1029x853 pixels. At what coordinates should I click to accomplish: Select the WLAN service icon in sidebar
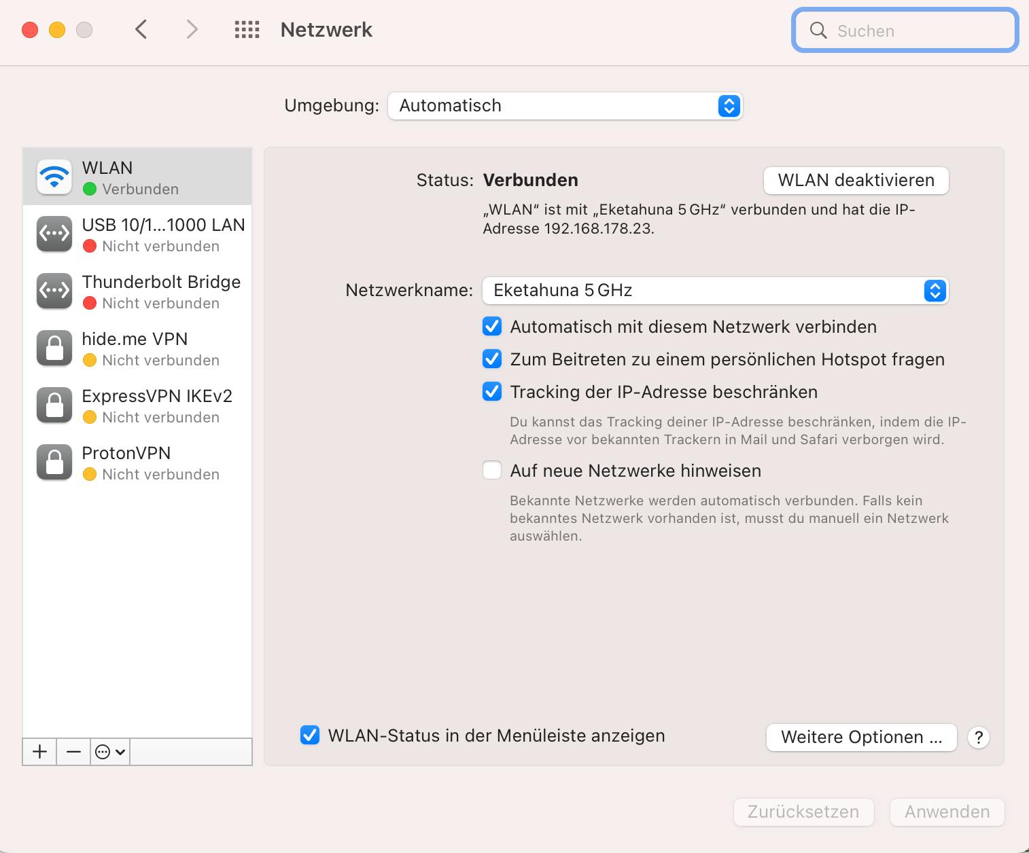pyautogui.click(x=54, y=177)
